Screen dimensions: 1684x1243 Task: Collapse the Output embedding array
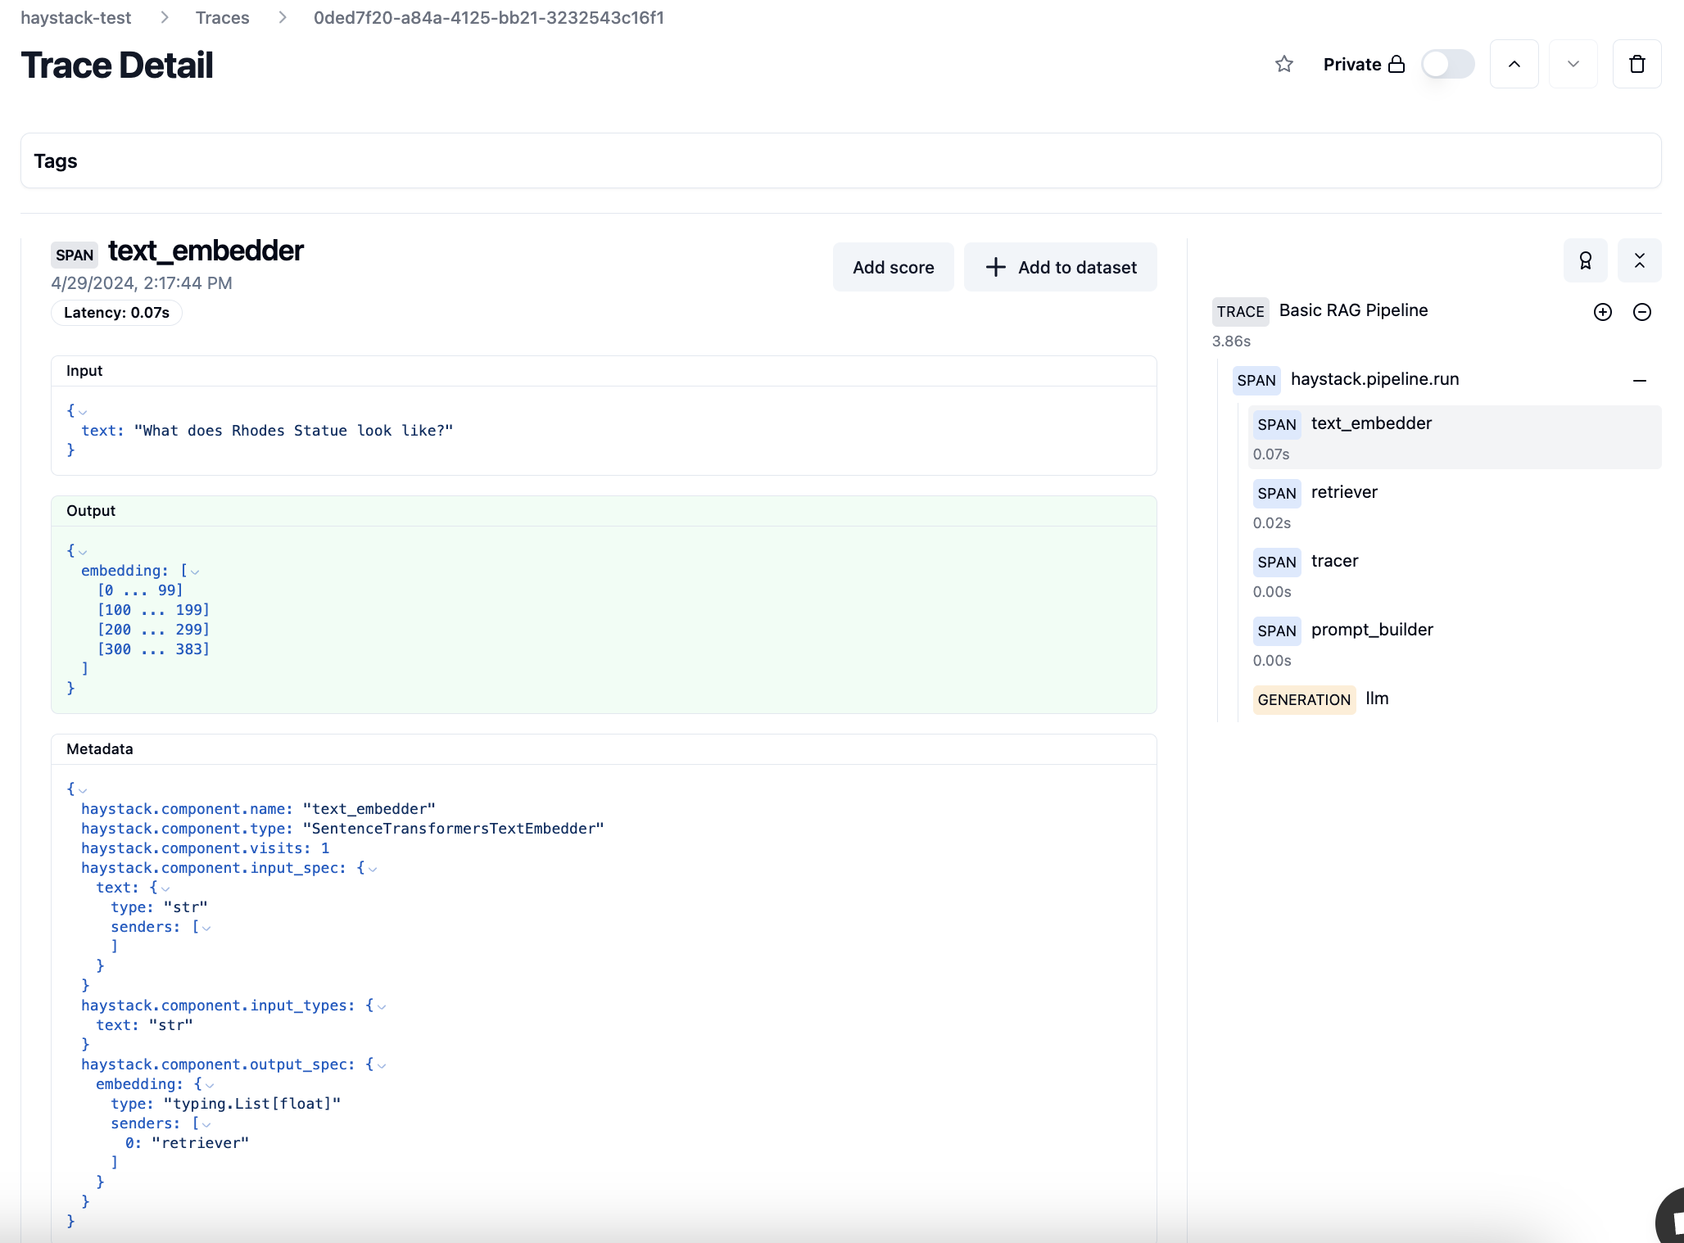point(195,571)
